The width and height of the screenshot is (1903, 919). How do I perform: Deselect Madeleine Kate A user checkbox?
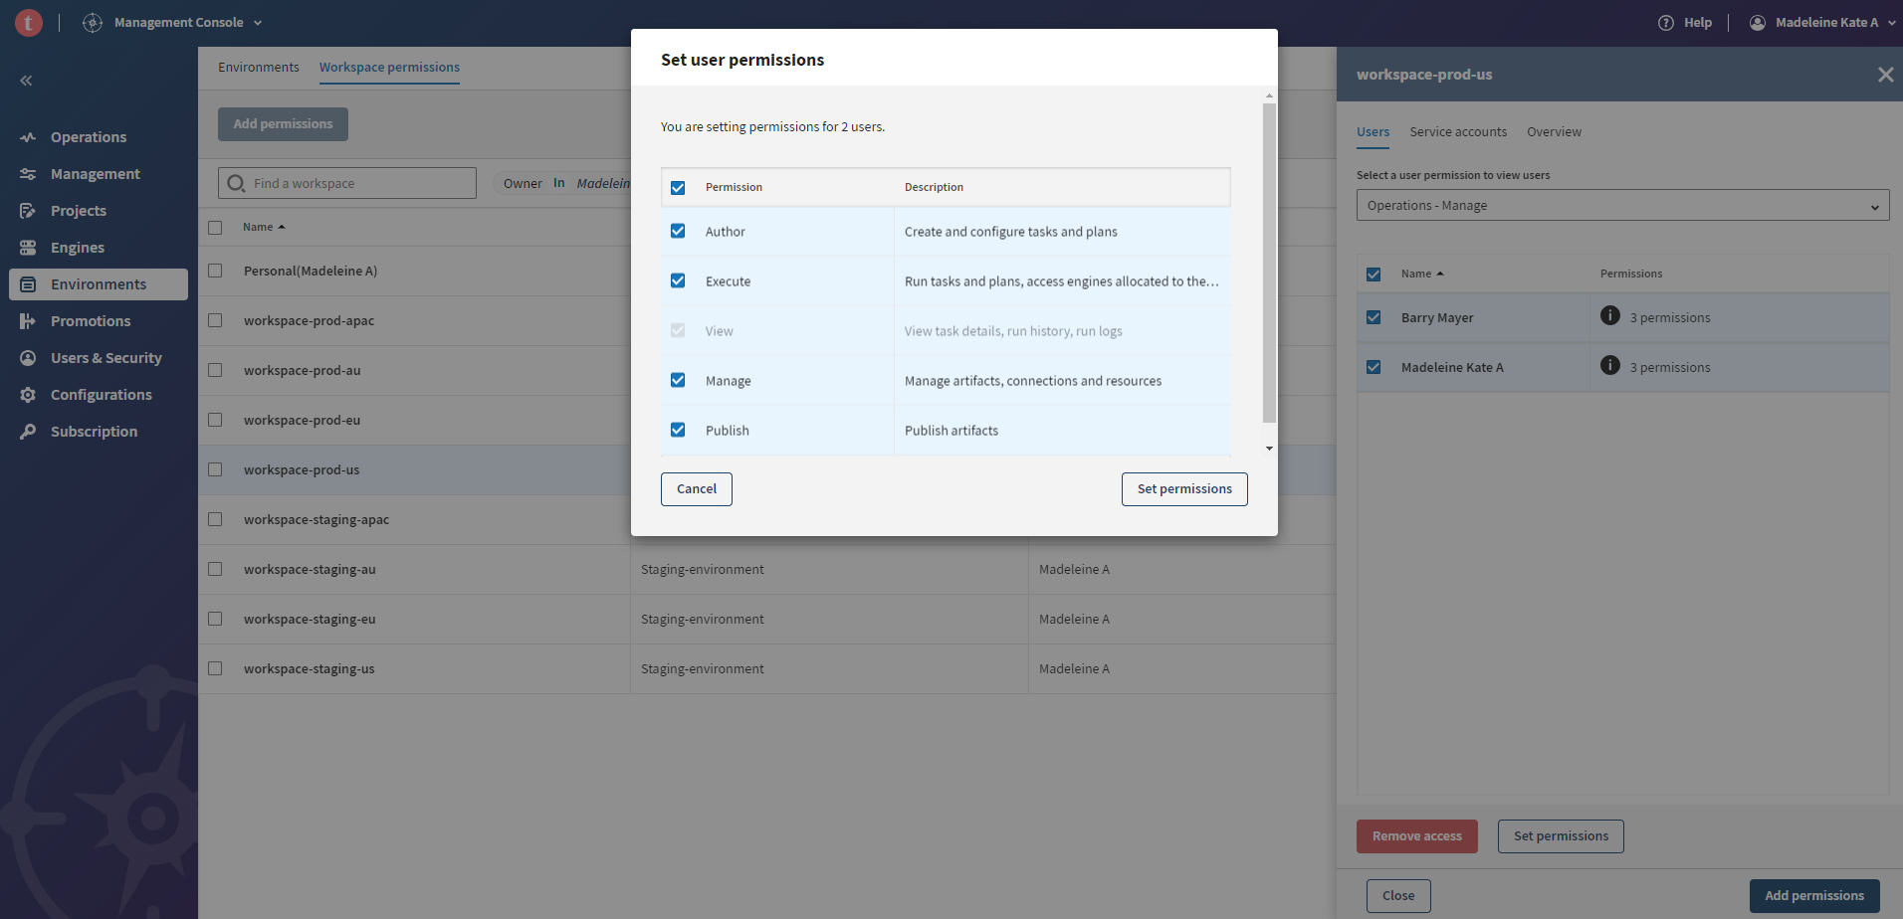click(1374, 367)
